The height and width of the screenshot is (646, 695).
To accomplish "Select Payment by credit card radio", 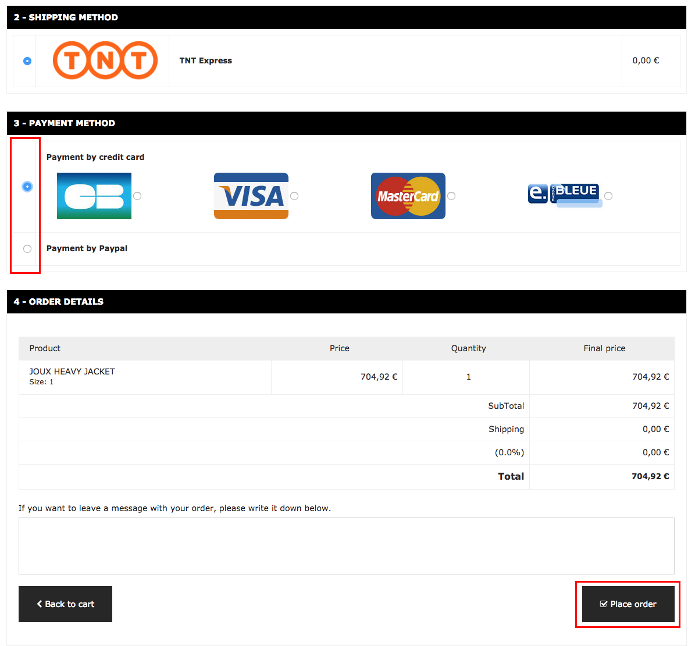I will tap(27, 187).
